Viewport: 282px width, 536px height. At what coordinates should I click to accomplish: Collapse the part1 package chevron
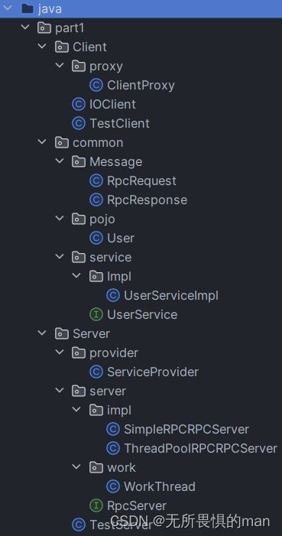coord(25,28)
